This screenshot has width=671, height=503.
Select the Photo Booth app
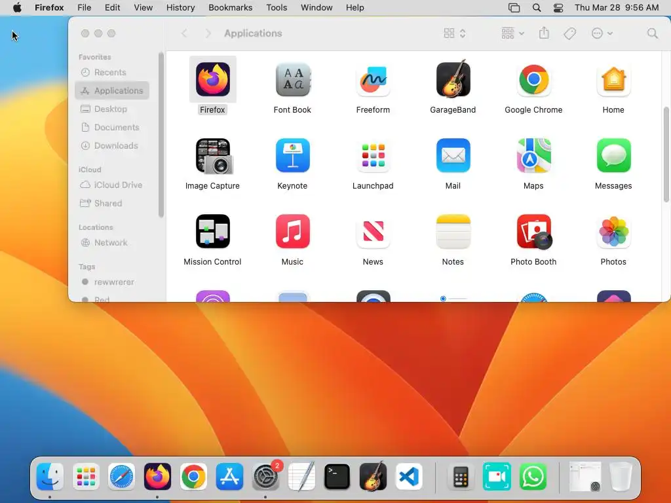tap(534, 231)
